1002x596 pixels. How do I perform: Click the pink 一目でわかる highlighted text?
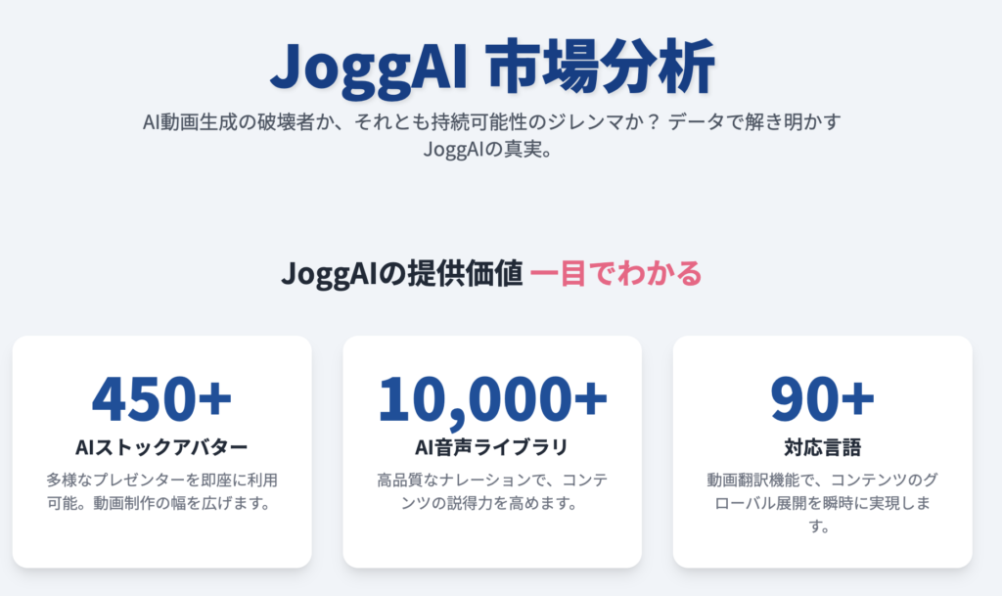(616, 273)
